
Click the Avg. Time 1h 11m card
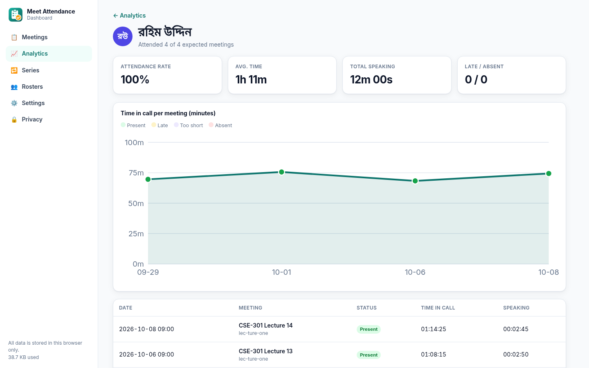point(282,75)
